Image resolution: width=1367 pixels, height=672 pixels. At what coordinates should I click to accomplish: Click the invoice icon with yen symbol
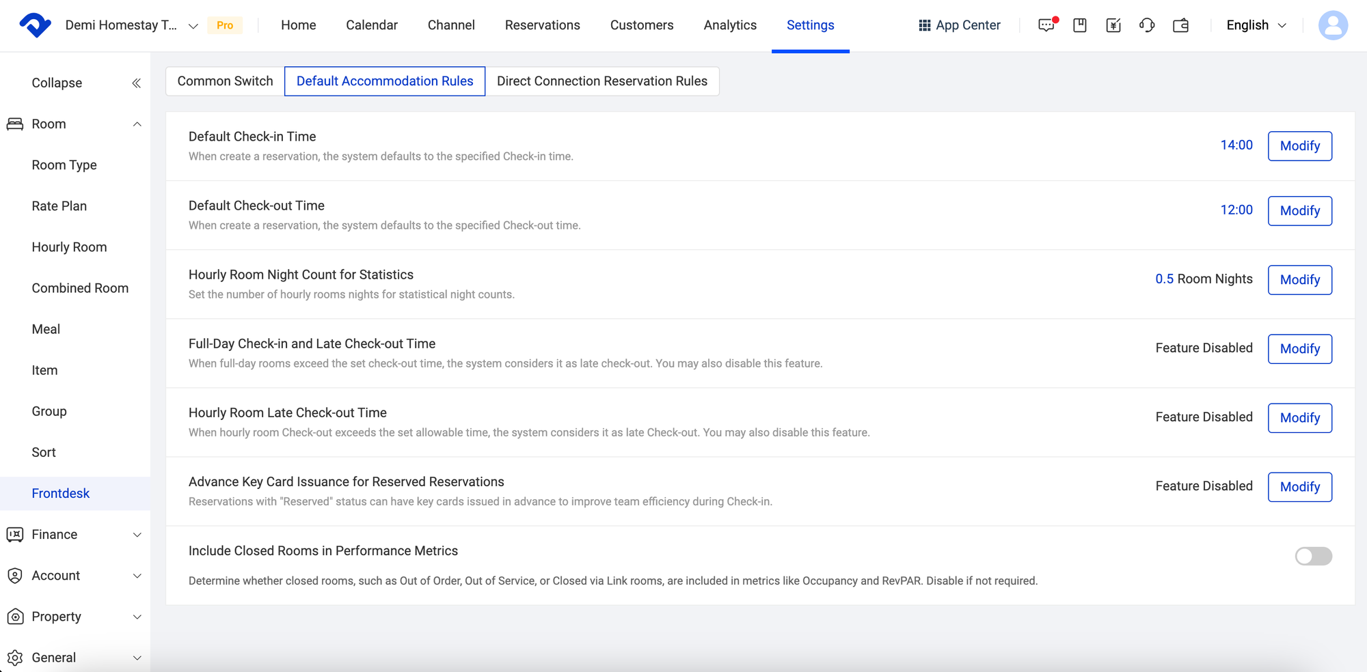click(1113, 25)
